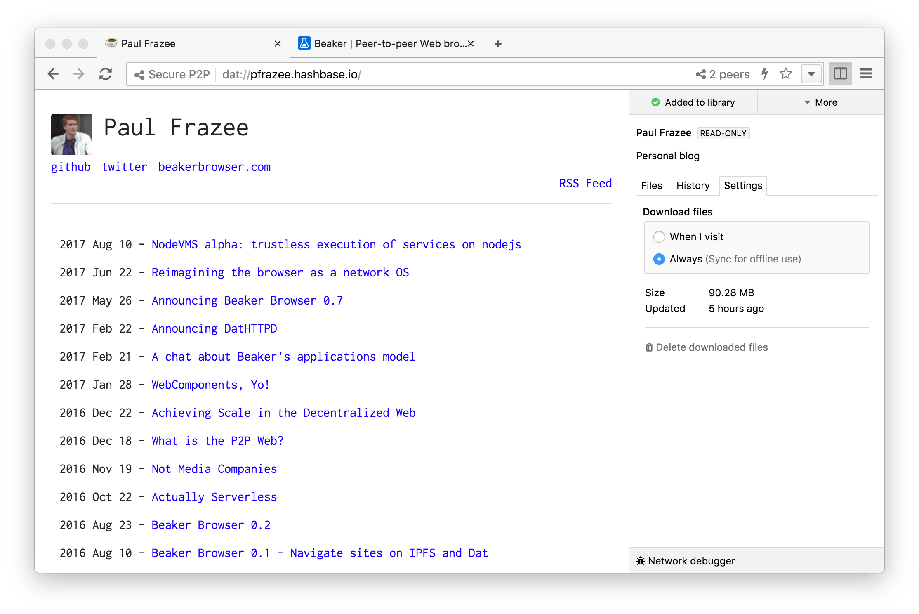
Task: Select Always (Sync for offline use) radio
Action: click(659, 259)
